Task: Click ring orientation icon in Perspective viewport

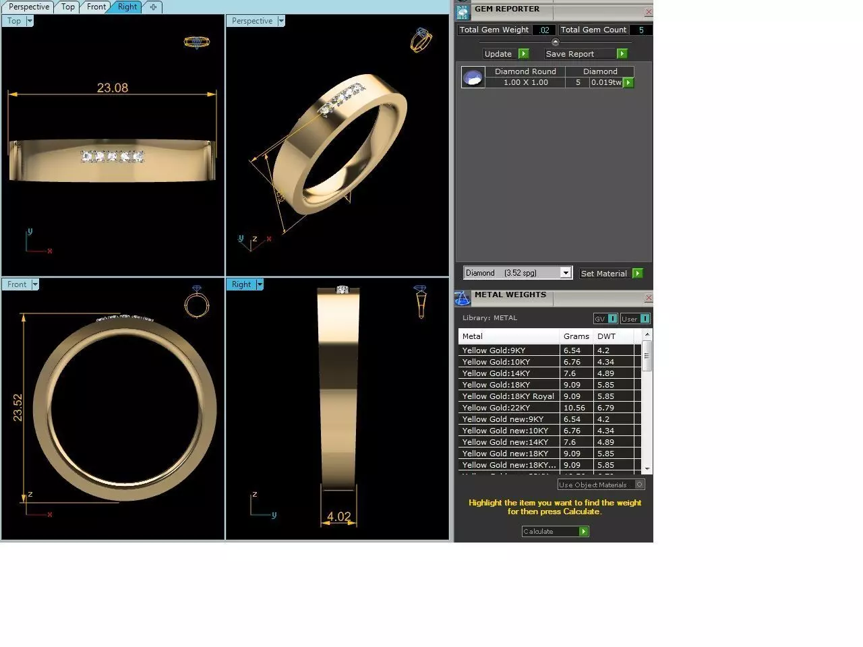Action: pos(421,40)
